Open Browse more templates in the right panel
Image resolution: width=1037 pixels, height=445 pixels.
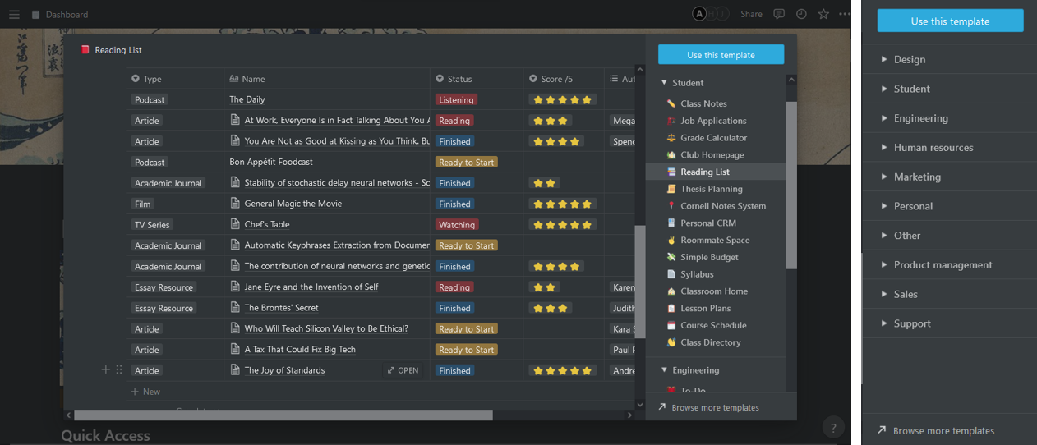(x=943, y=430)
